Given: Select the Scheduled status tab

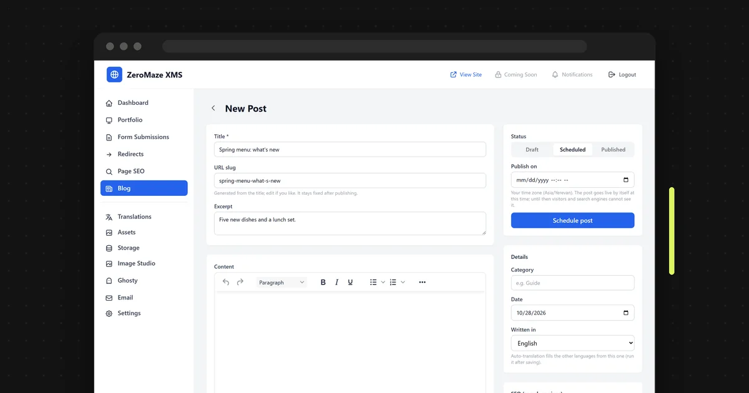Looking at the screenshot, I should tap(572, 150).
